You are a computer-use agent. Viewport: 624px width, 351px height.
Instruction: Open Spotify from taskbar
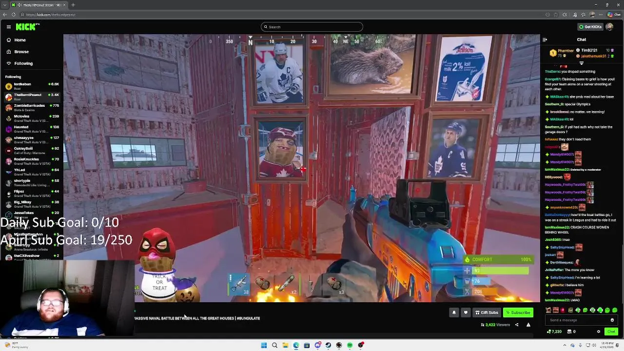(350, 345)
